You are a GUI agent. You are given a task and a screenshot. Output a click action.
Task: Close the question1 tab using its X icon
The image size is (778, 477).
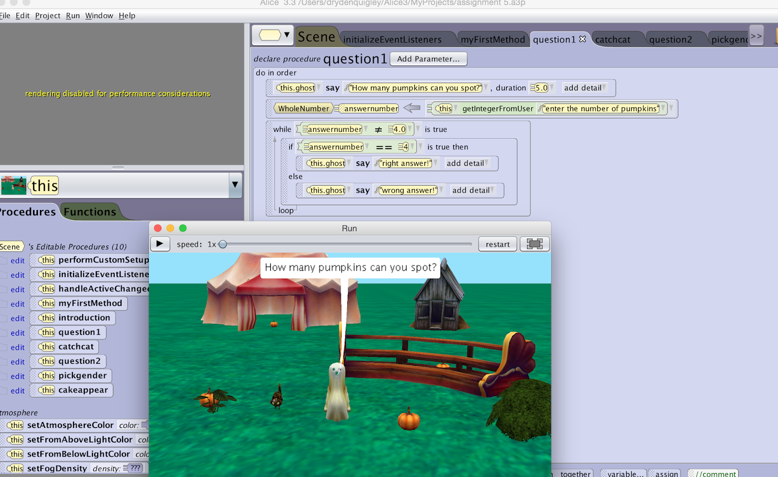pos(583,39)
